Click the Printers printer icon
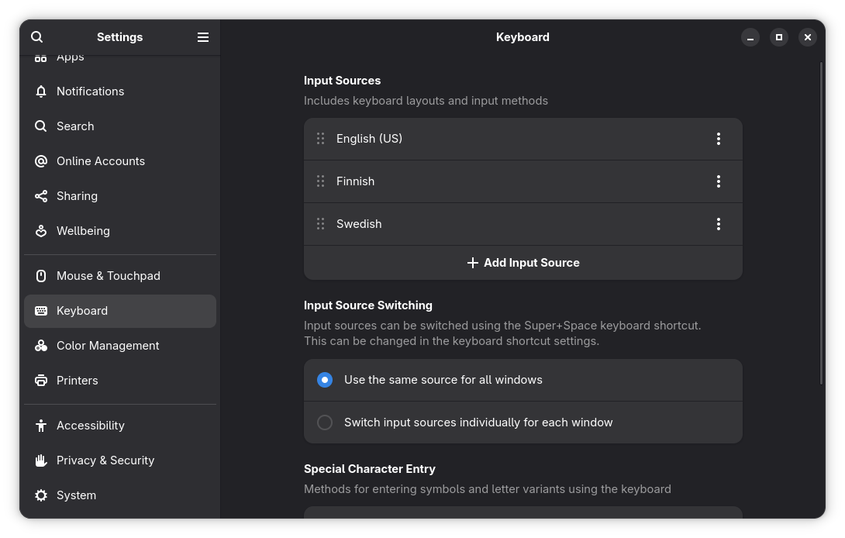Screen dimensions: 845x538 pyautogui.click(x=41, y=381)
